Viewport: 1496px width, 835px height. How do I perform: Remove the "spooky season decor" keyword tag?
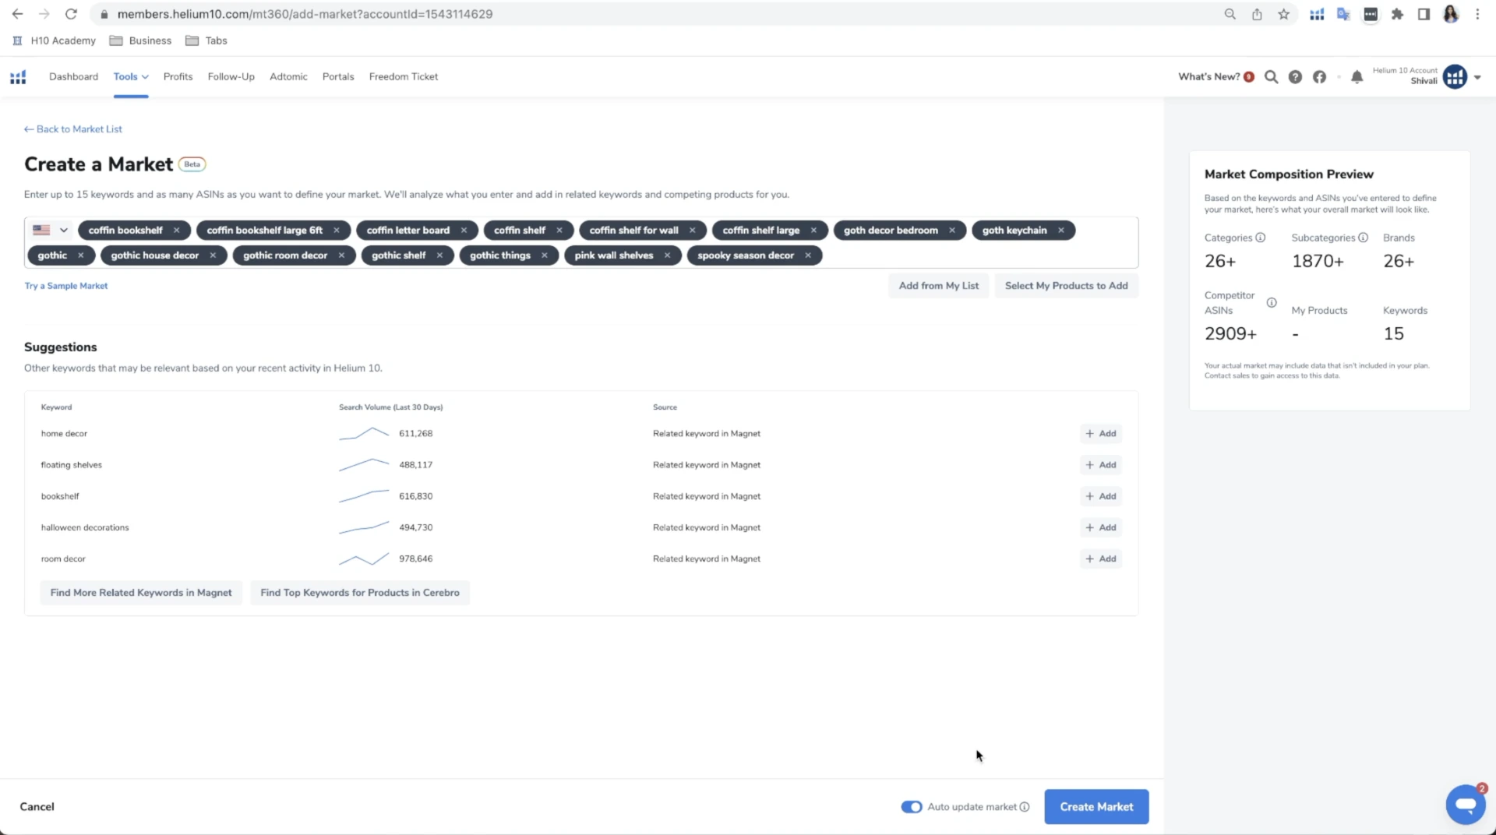point(808,255)
